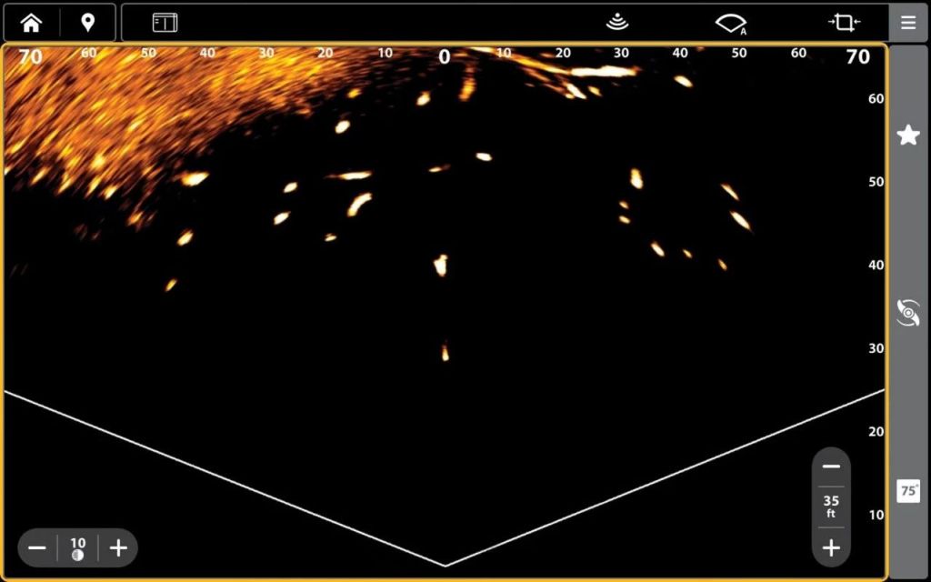The width and height of the screenshot is (931, 582).
Task: Tap the fish return directly below center at 30 ft
Action: pos(445,351)
